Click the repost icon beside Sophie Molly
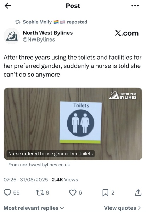146x213 pixels. [x=18, y=22]
